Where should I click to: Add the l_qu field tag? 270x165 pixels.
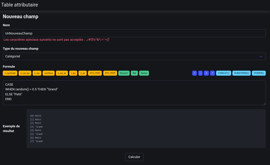(73, 73)
